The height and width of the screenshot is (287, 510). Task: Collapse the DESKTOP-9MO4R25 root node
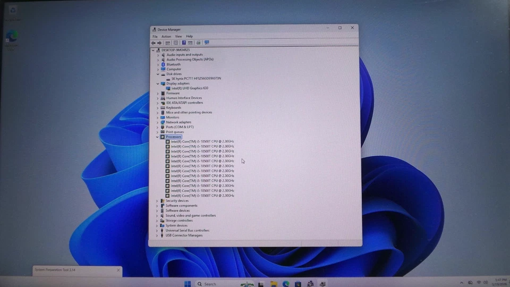pyautogui.click(x=153, y=50)
